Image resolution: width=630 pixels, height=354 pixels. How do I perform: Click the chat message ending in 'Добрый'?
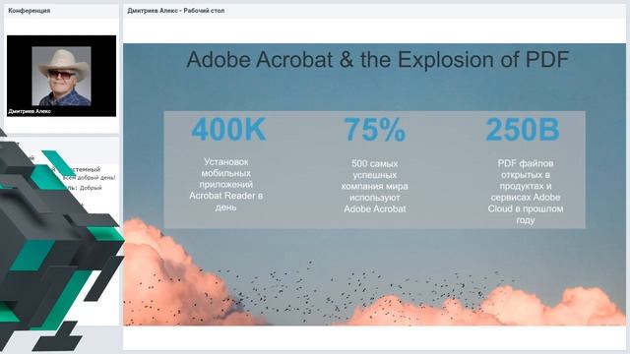[86, 188]
